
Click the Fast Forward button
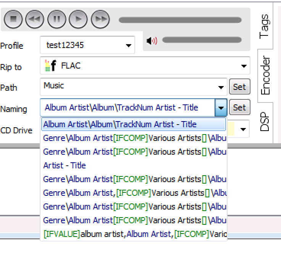point(100,19)
